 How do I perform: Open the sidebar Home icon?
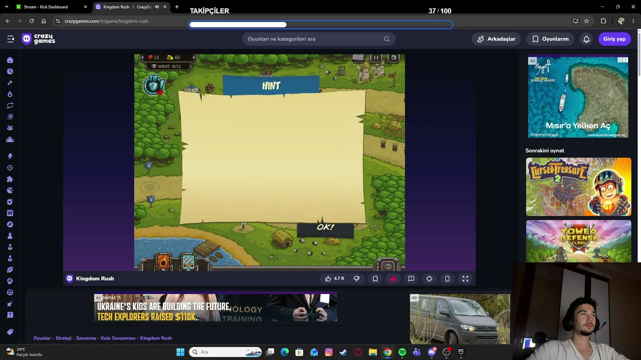point(10,60)
